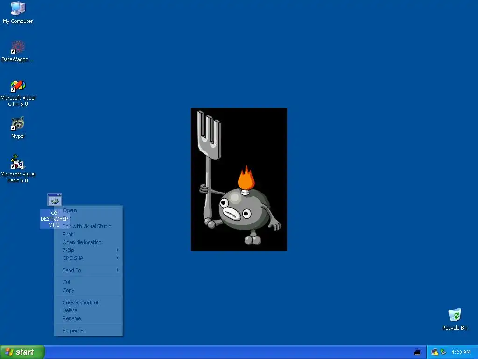The height and width of the screenshot is (359, 478).
Task: Select Create Shortcut menu entry
Action: tap(88, 302)
